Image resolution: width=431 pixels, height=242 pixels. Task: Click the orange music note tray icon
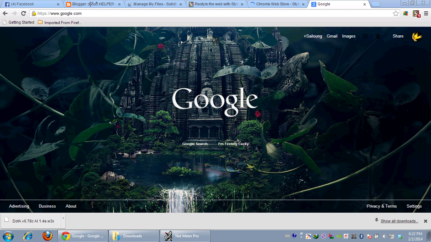308,236
